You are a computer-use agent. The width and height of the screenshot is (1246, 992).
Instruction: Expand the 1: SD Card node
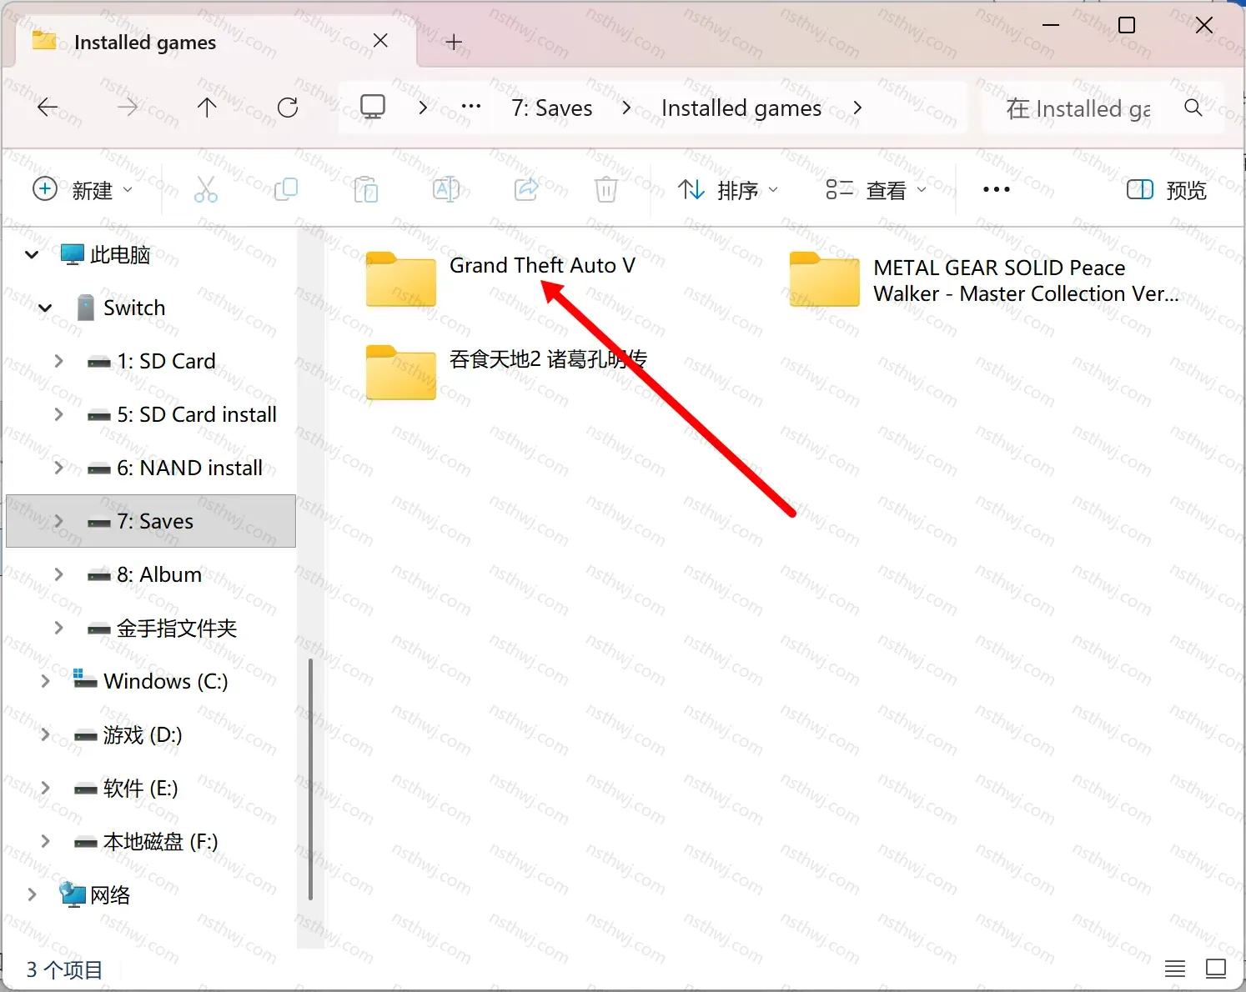pos(58,361)
